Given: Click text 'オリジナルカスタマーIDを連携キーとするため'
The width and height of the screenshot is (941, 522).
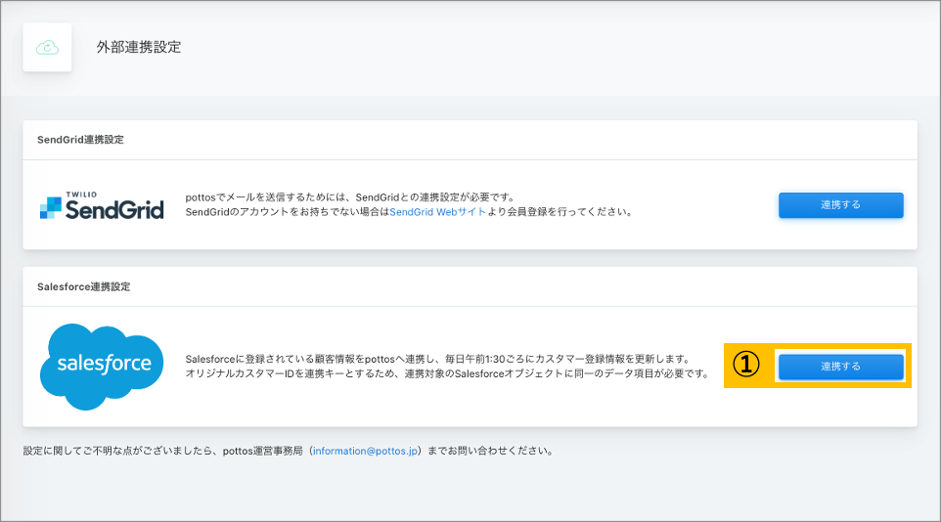Looking at the screenshot, I should [291, 373].
